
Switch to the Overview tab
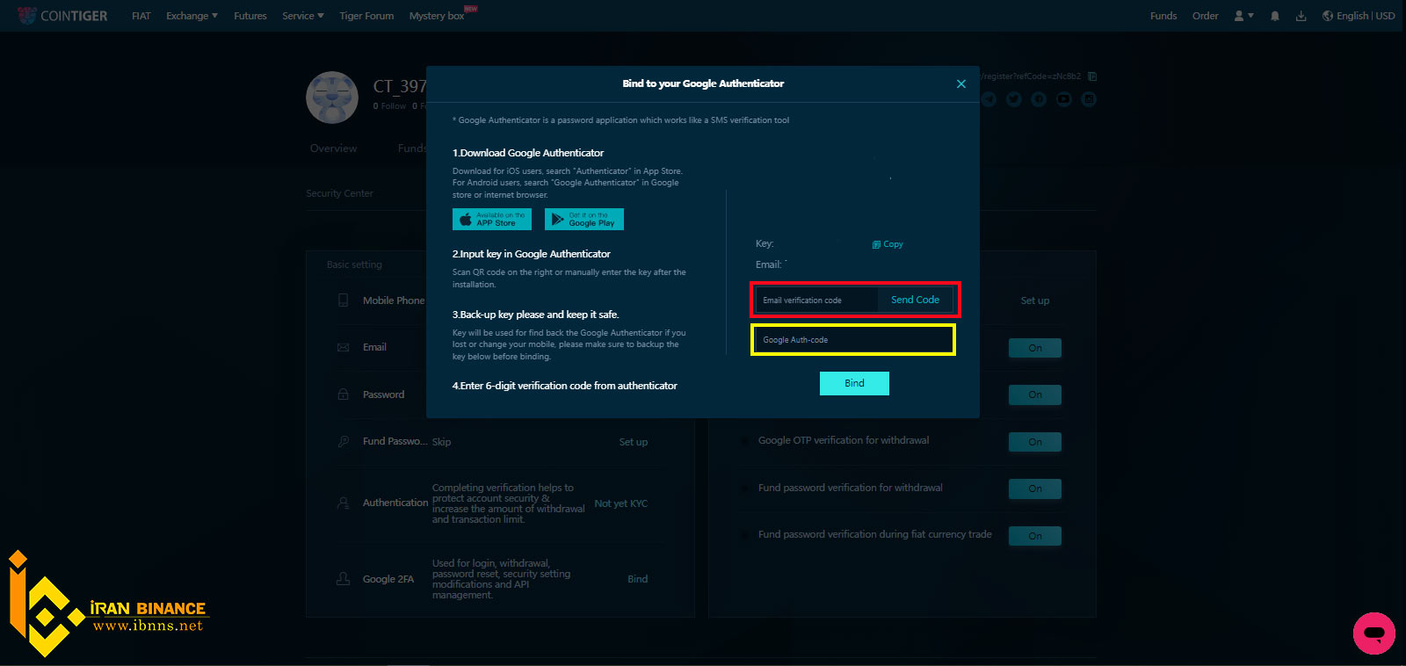[334, 148]
